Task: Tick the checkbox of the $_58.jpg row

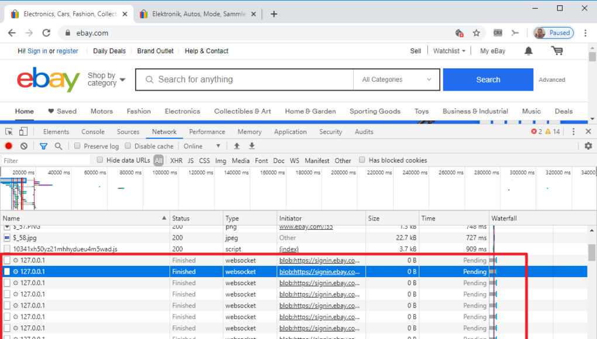Action: 7,238
